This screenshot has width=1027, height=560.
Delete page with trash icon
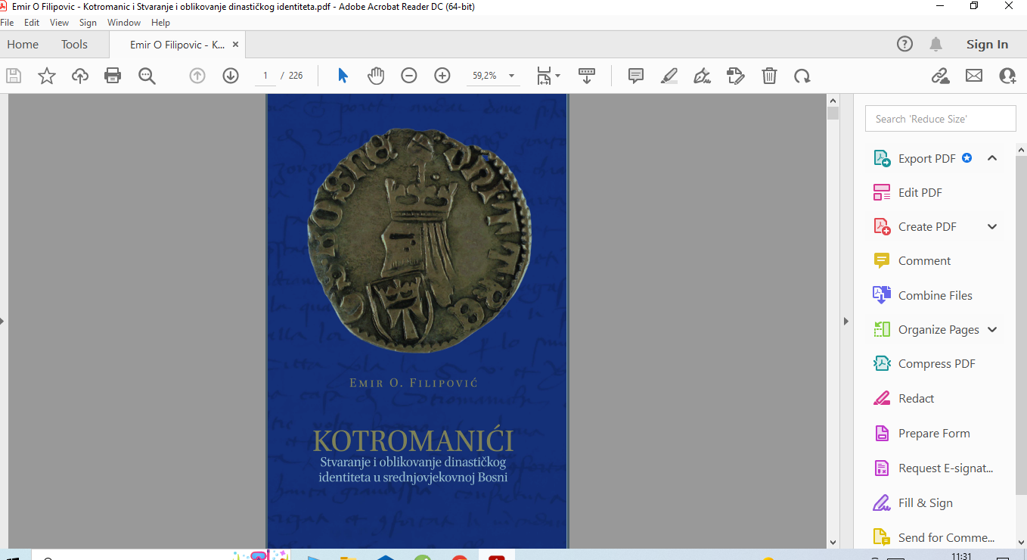coord(769,76)
